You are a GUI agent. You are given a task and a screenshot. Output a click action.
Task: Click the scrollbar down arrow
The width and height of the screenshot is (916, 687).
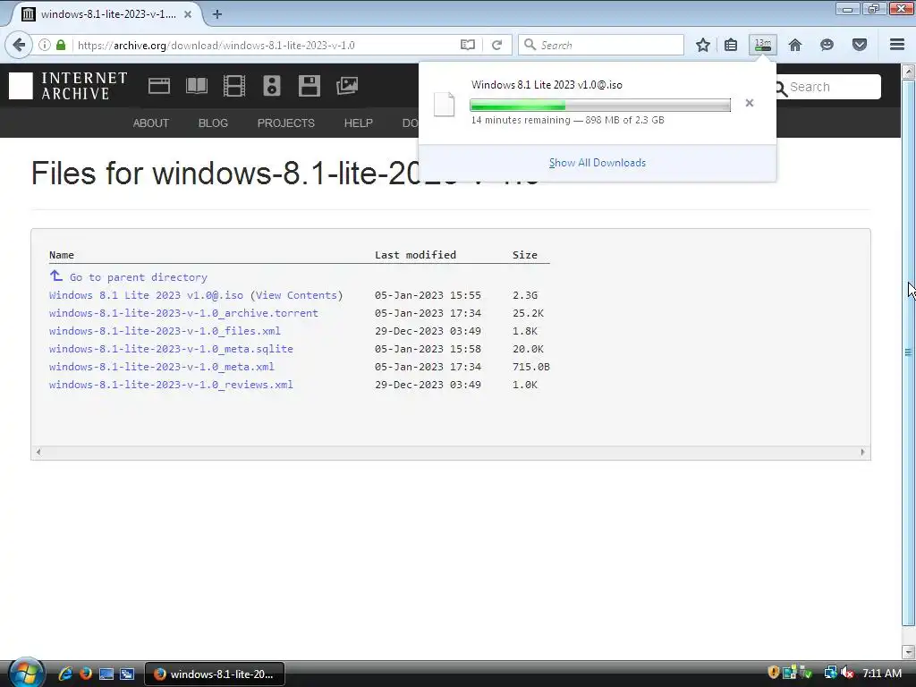[x=908, y=651]
